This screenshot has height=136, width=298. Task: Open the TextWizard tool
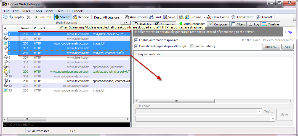(242, 17)
